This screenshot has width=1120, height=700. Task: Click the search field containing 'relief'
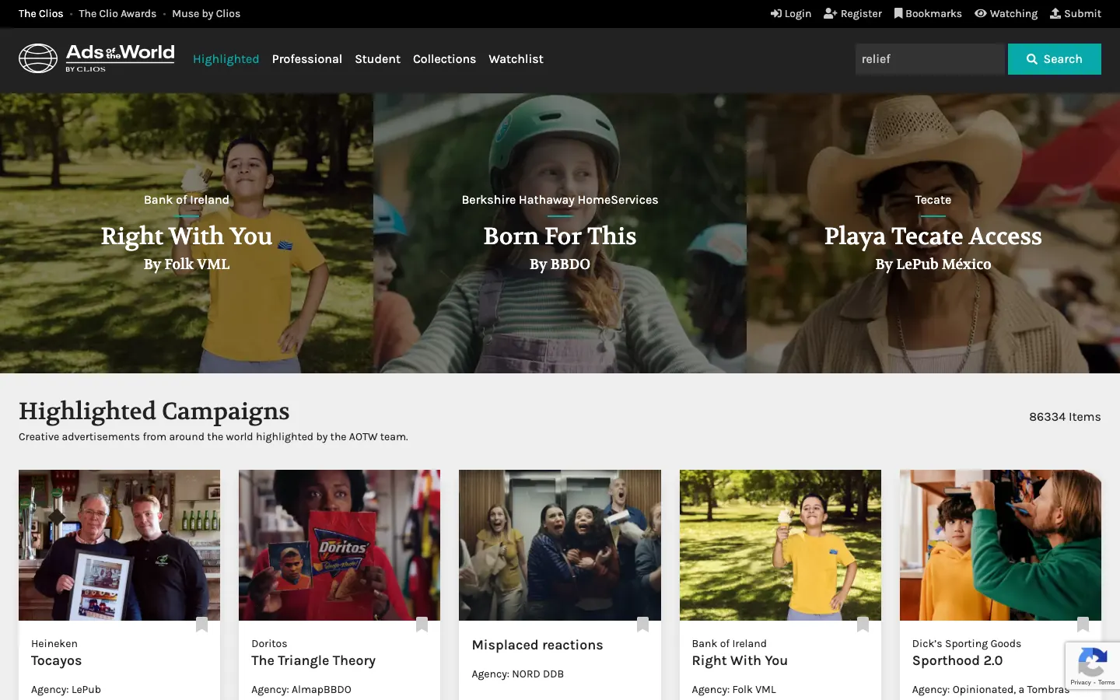coord(929,59)
